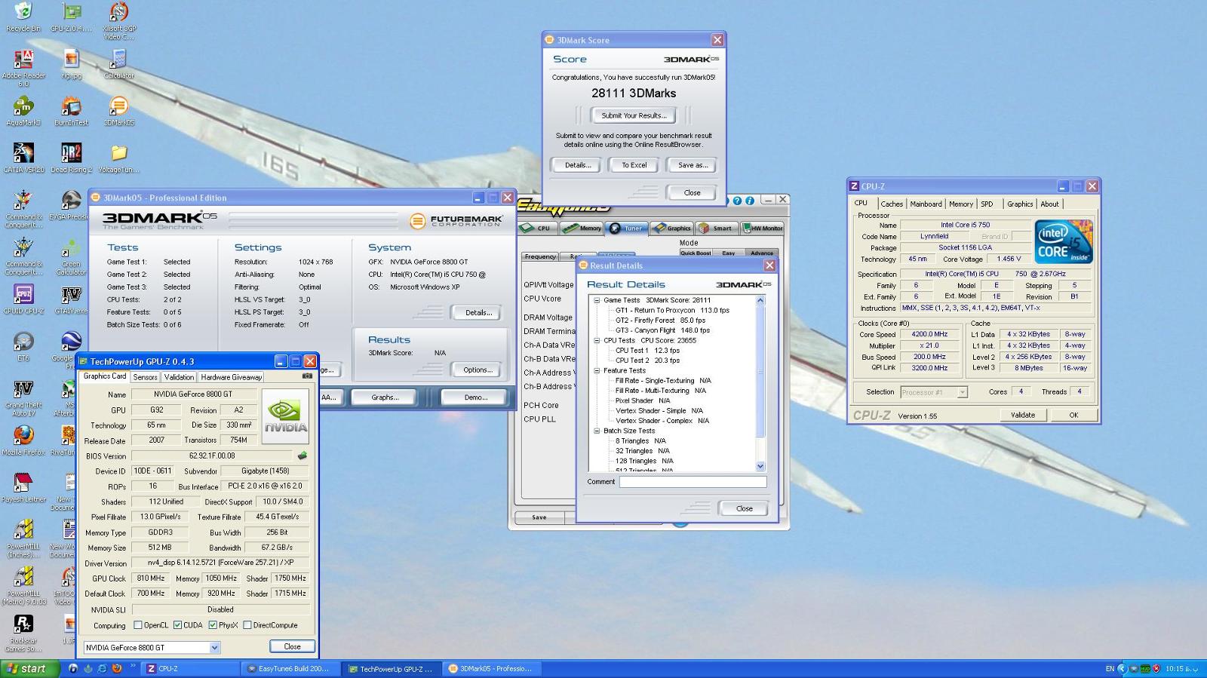Click the red security shield tray icon
Screen dimensions: 1207x678
(1156, 668)
